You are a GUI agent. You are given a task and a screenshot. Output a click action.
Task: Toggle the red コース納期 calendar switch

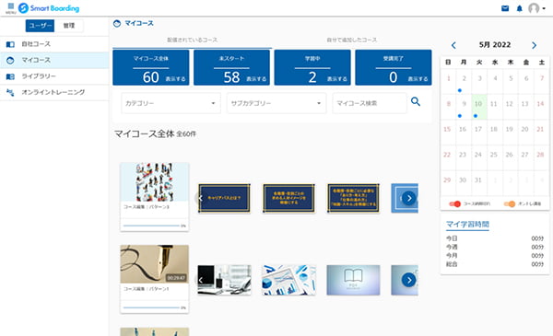(x=455, y=204)
